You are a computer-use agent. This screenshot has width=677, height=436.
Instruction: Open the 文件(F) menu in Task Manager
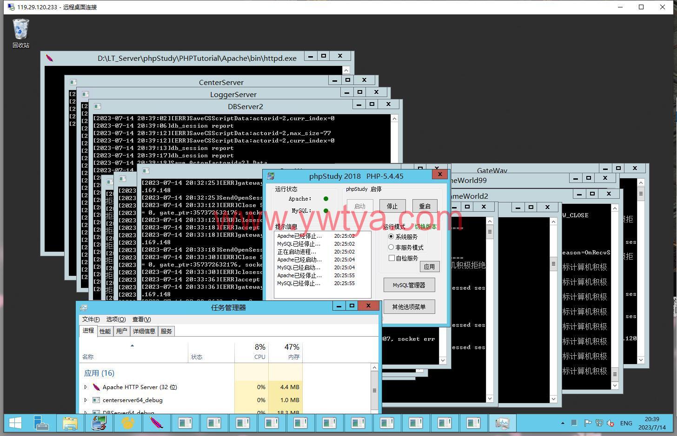coord(91,319)
